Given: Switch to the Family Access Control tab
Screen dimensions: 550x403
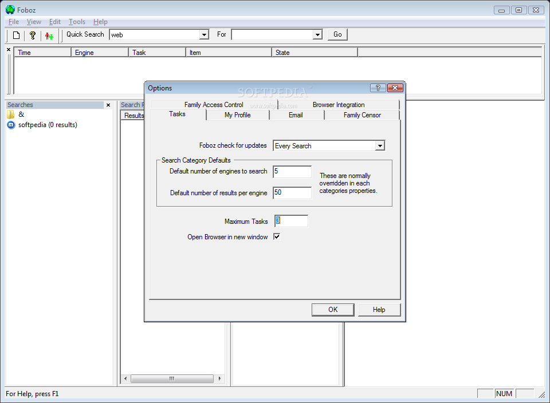Looking at the screenshot, I should [x=214, y=104].
